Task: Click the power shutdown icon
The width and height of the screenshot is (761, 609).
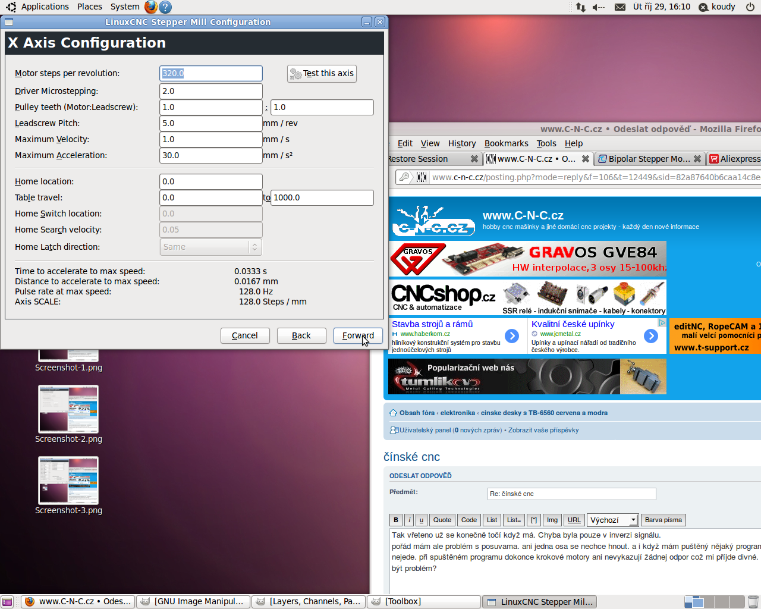Action: pos(750,7)
